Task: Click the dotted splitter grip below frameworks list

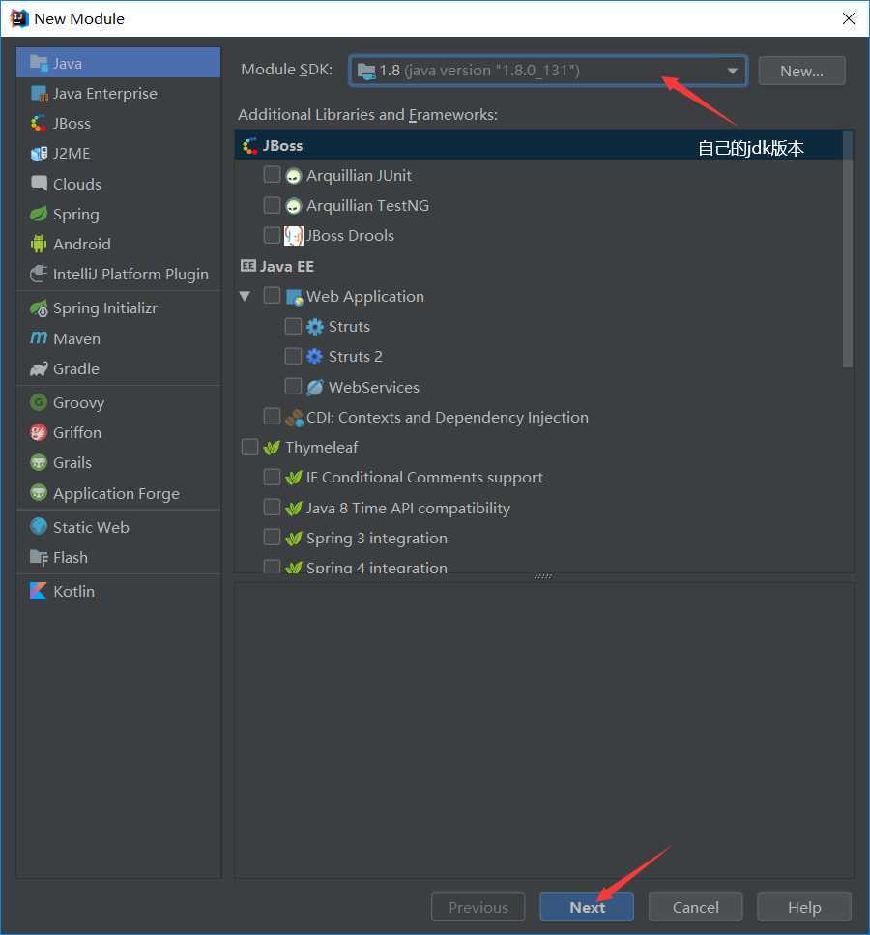Action: point(543,576)
